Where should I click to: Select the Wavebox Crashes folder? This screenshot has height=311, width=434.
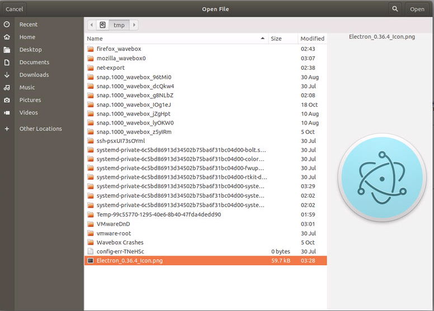(205, 242)
